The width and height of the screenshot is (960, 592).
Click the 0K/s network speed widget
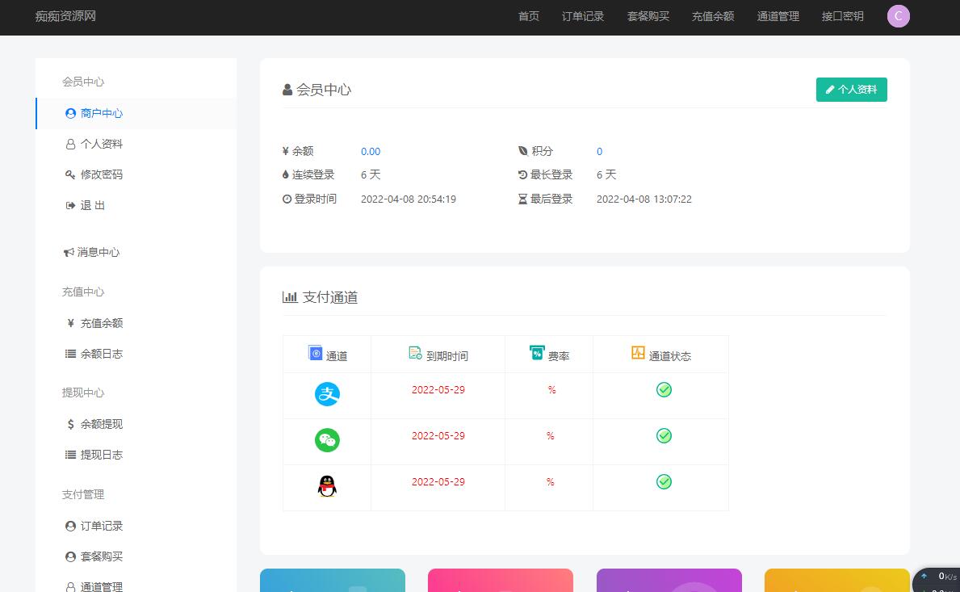coord(938,577)
